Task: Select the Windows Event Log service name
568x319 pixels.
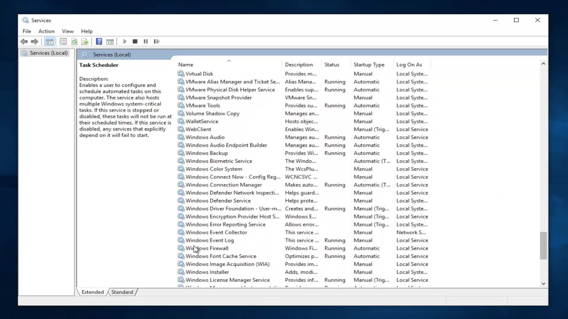Action: coord(209,241)
